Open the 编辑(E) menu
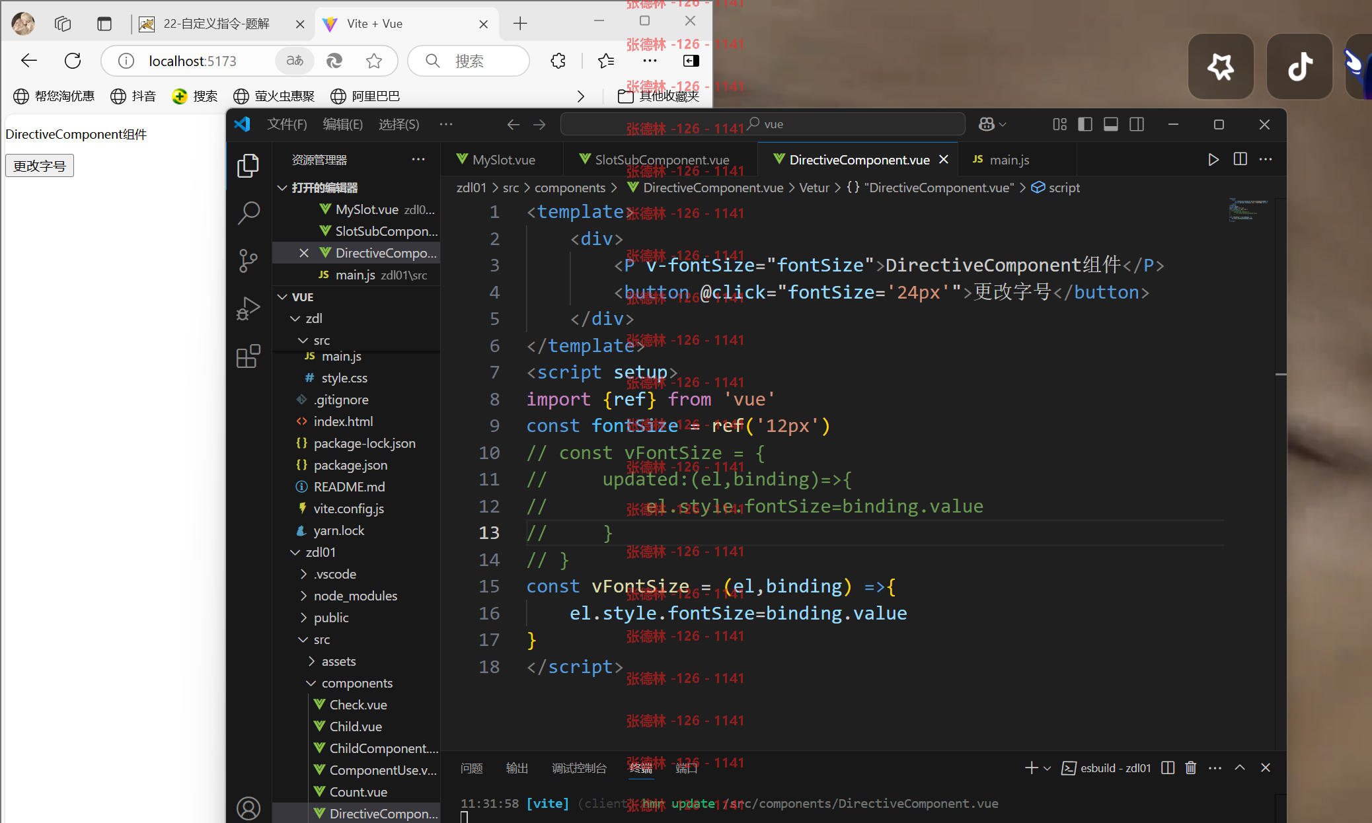Image resolution: width=1372 pixels, height=823 pixels. click(x=342, y=124)
